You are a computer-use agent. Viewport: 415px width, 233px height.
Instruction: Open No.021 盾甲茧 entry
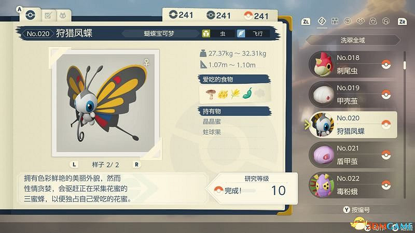click(353, 155)
